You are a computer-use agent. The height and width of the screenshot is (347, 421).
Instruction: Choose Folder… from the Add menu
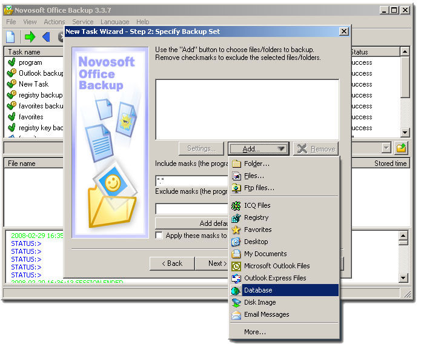pyautogui.click(x=284, y=164)
